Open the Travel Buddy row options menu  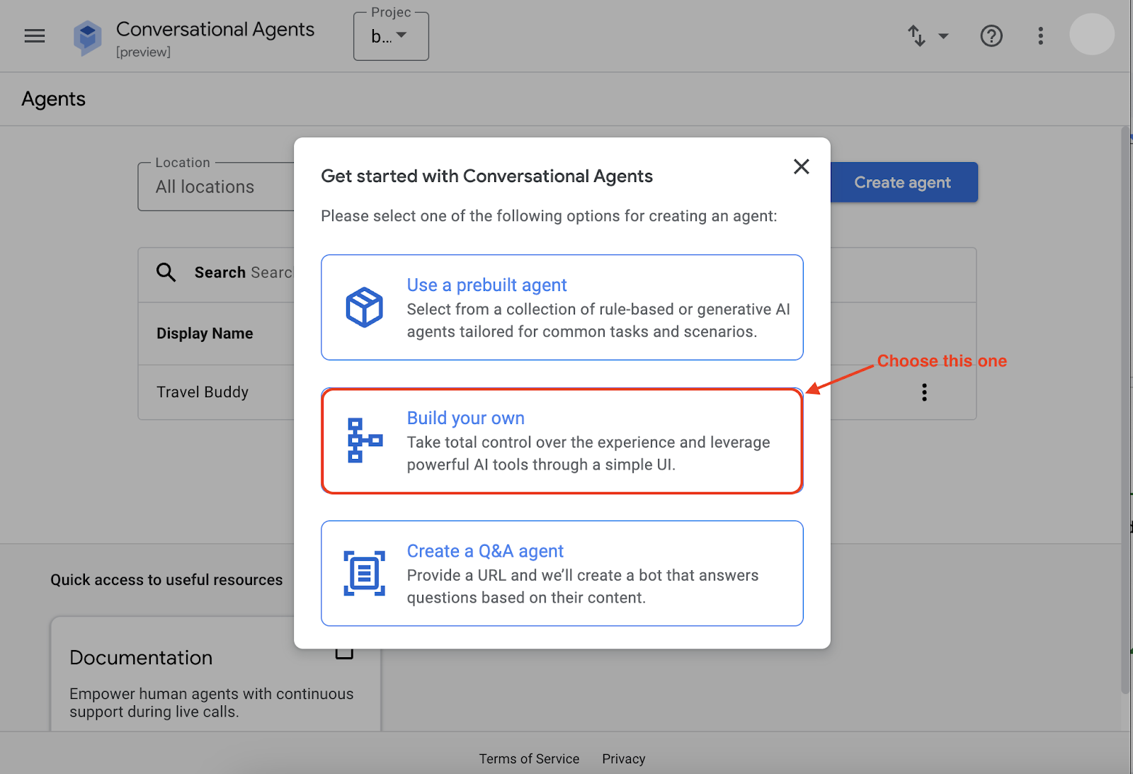[924, 392]
